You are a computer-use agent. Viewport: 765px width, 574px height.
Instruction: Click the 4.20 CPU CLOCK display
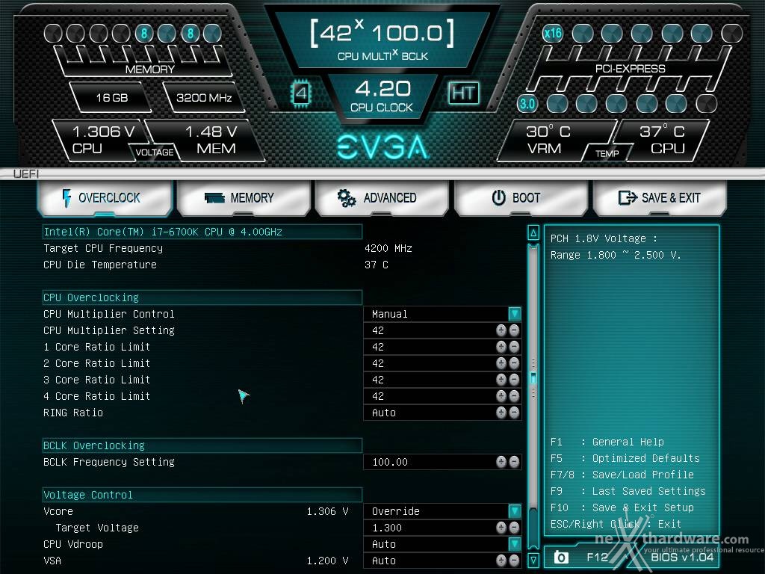pyautogui.click(x=382, y=96)
